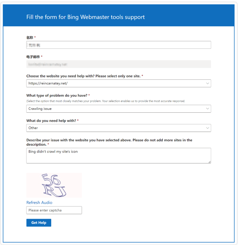Click the 名称 name input field

(119, 45)
